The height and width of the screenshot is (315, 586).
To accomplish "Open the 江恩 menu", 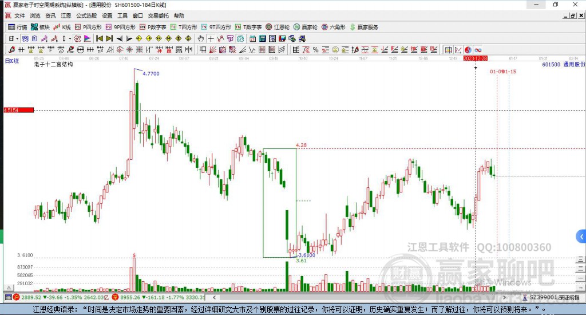I will (66, 15).
